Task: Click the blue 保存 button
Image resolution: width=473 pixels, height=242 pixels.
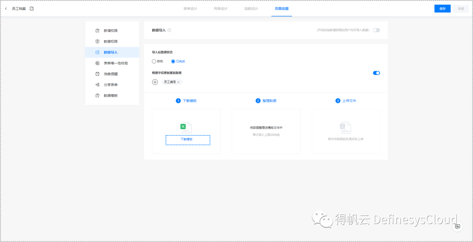Action: 442,9
